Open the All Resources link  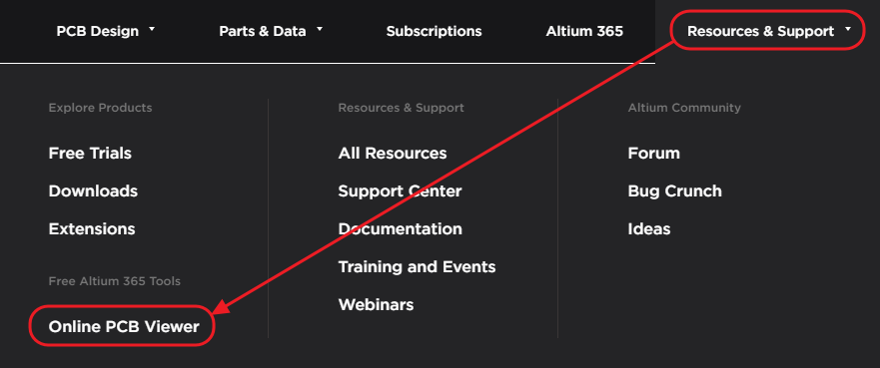click(393, 153)
